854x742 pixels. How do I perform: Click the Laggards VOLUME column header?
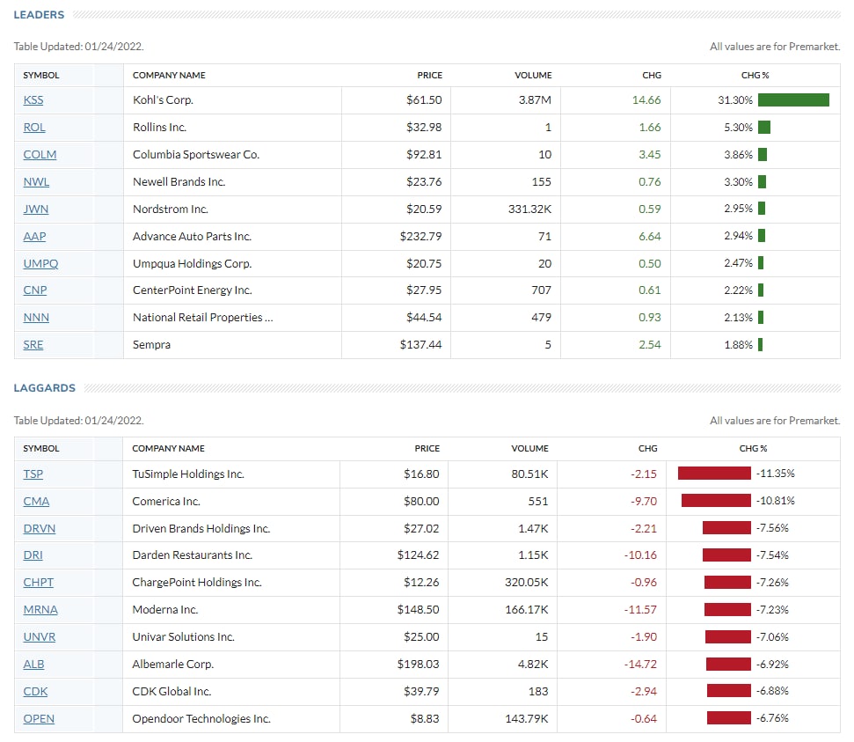pyautogui.click(x=529, y=449)
